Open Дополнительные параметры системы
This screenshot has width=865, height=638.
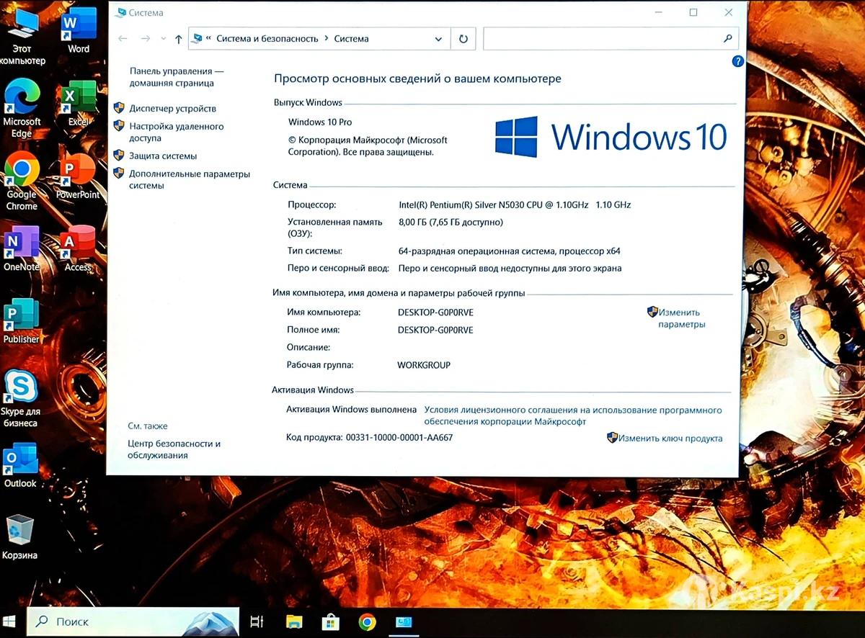click(x=190, y=179)
